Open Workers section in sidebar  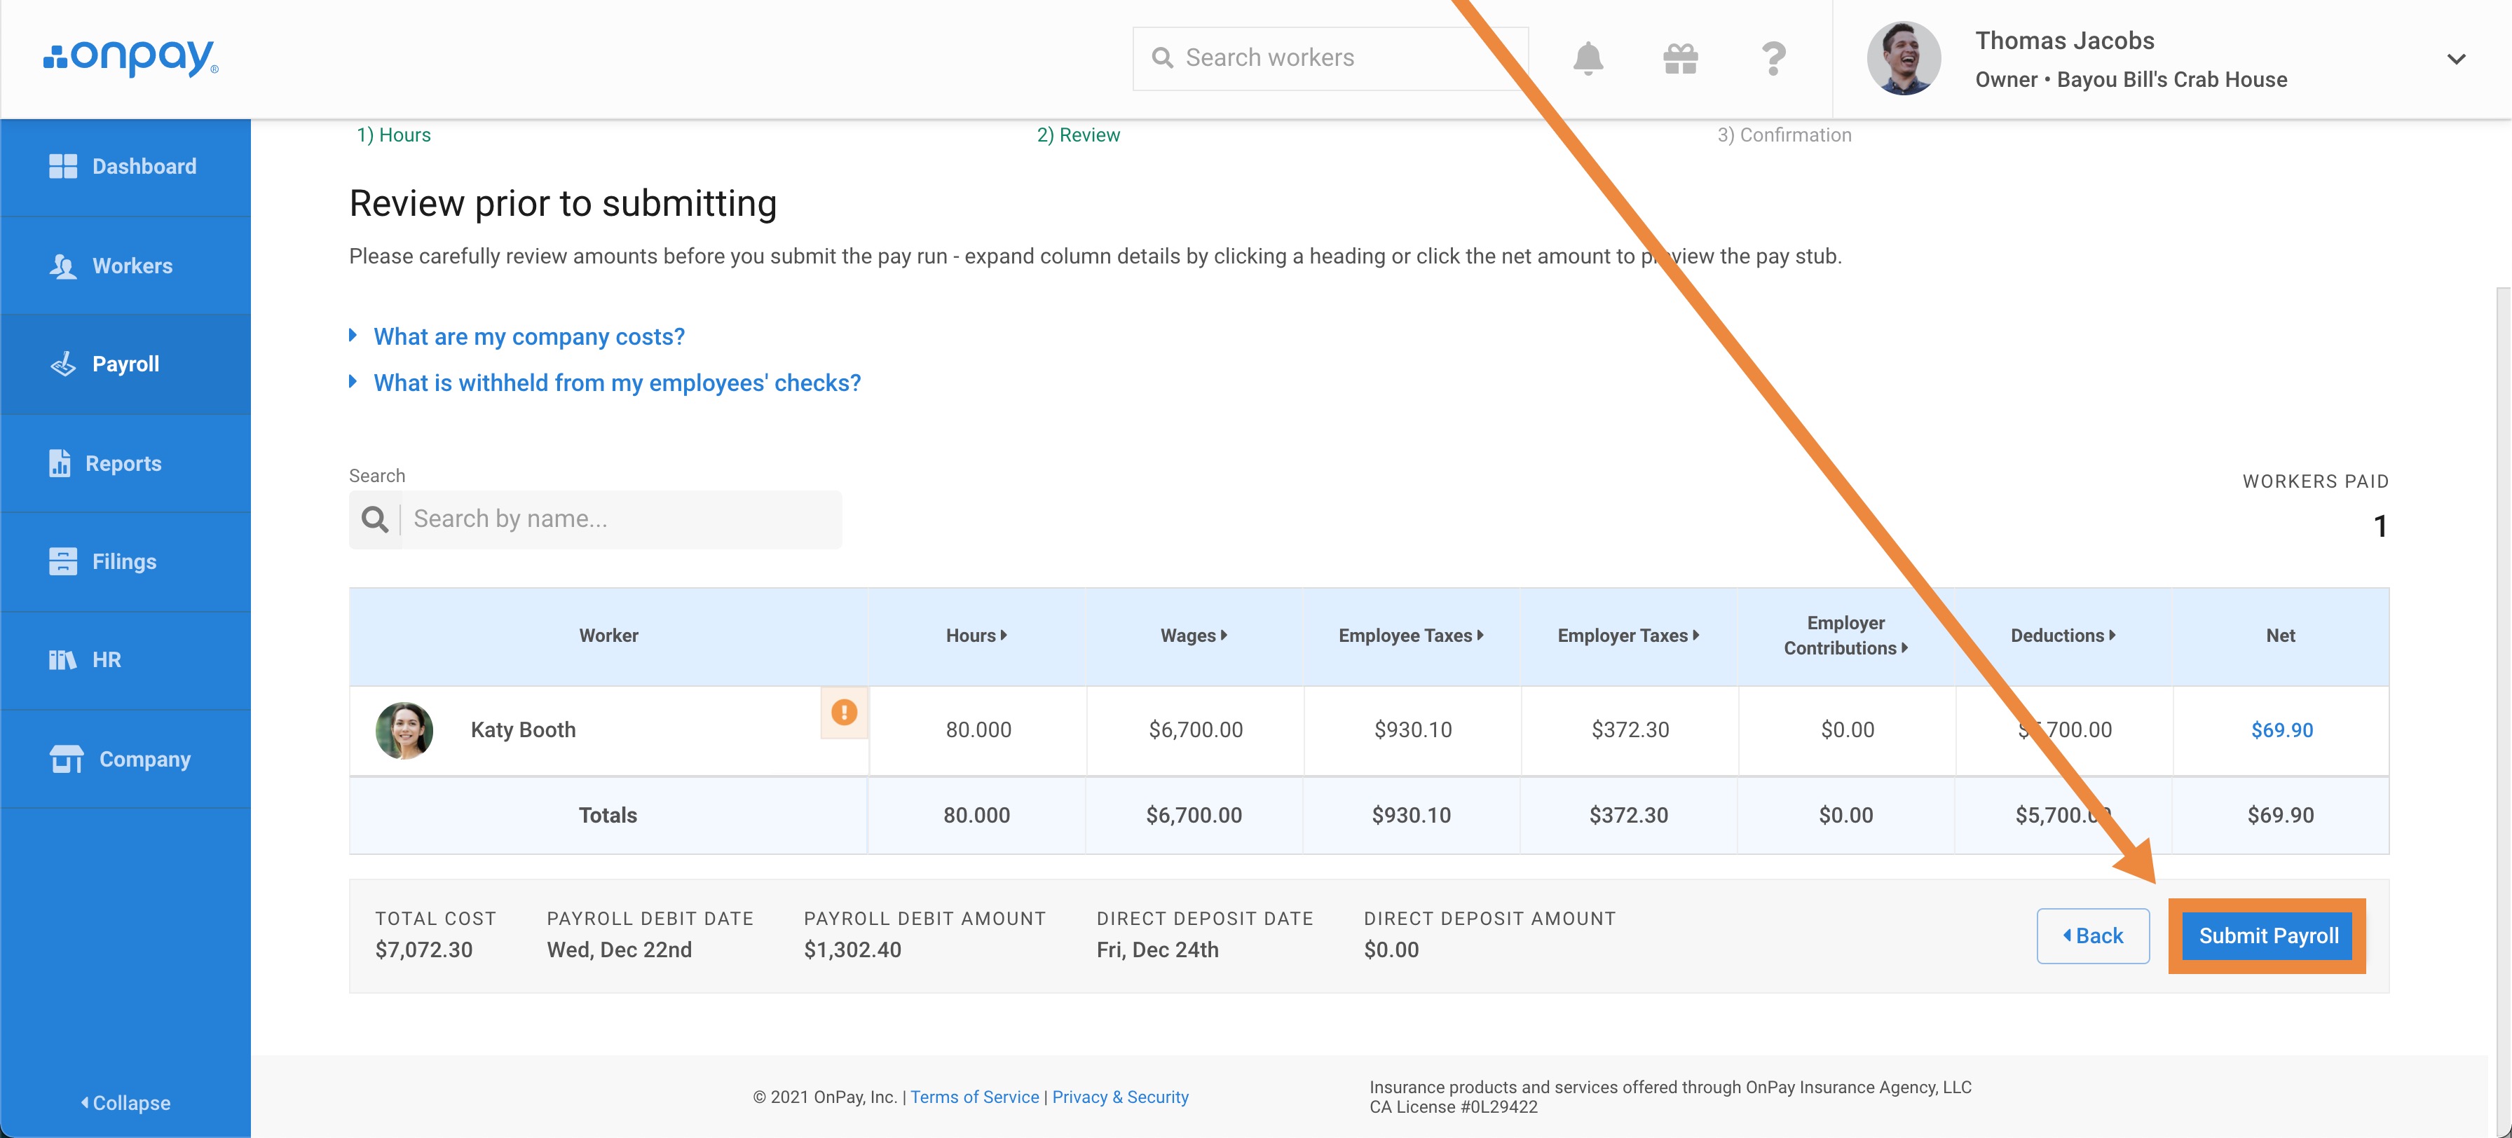tap(125, 266)
